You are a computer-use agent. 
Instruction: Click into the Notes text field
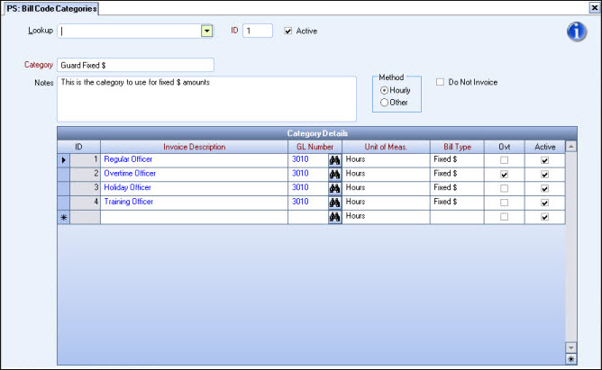pos(205,97)
